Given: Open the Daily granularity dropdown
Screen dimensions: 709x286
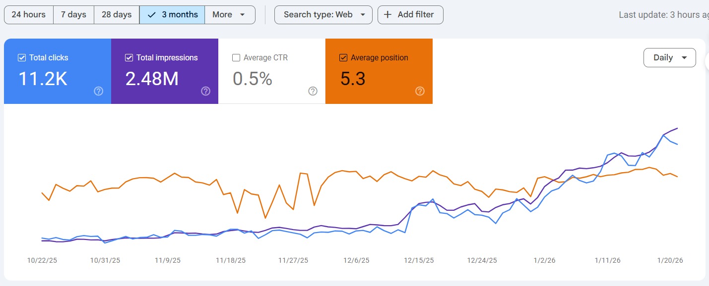Looking at the screenshot, I should point(669,58).
